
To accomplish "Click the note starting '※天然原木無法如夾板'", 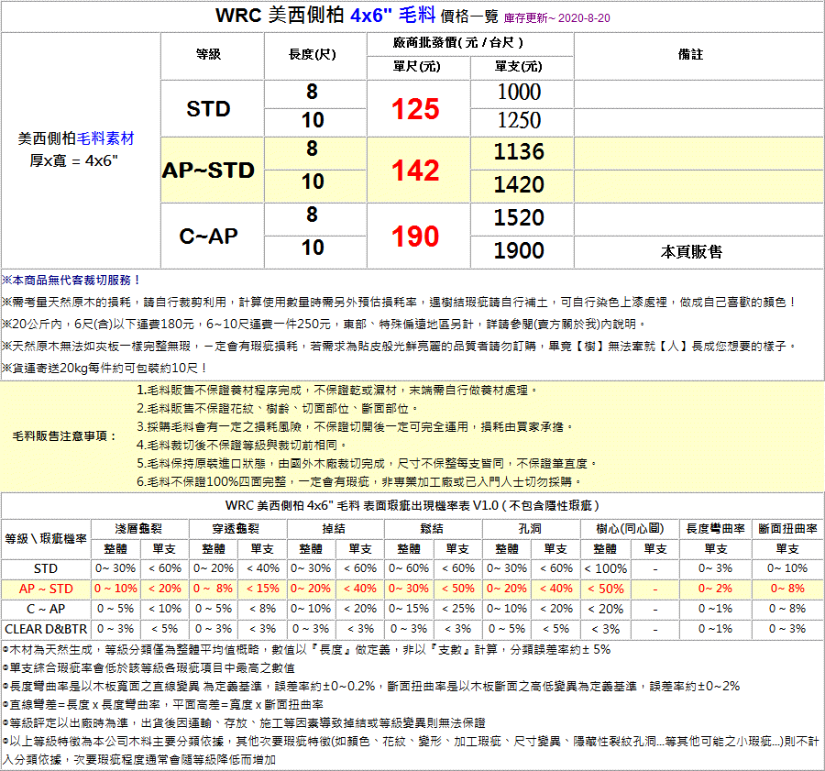I will 400,347.
